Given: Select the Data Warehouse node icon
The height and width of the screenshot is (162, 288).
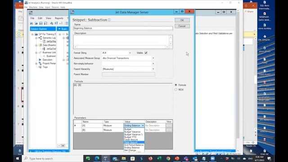Looking at the screenshot, I should pos(40,45).
